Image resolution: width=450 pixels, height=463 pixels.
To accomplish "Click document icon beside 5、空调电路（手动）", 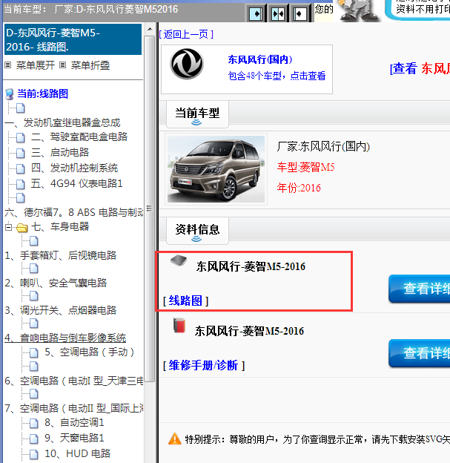I will pos(34,352).
